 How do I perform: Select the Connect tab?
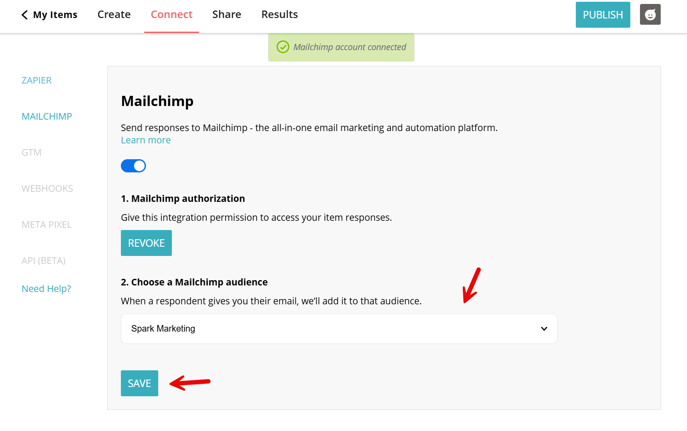171,14
